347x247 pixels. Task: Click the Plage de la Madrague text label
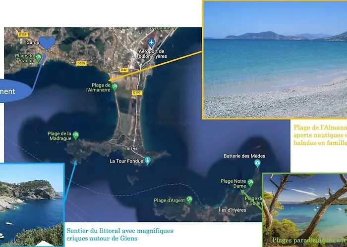[x=59, y=136]
